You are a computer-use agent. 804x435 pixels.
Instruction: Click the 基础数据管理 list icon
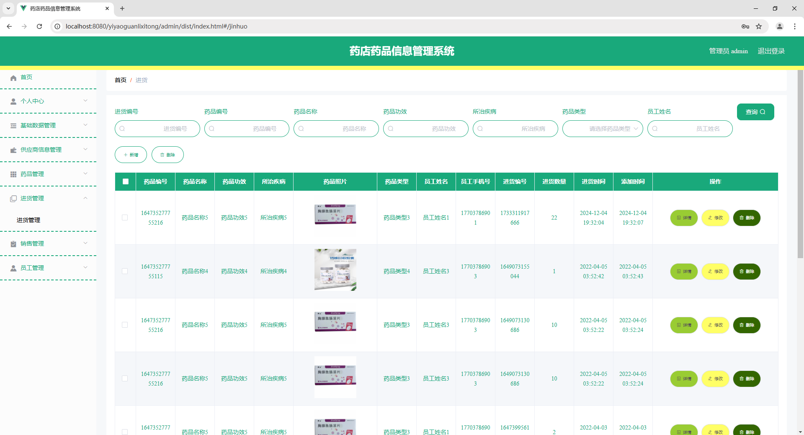(x=13, y=126)
